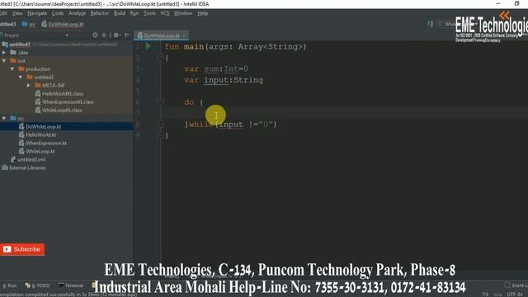Image resolution: width=528 pixels, height=297 pixels.
Task: Click the fold marker on the line 9 closing brace
Action: [161, 135]
